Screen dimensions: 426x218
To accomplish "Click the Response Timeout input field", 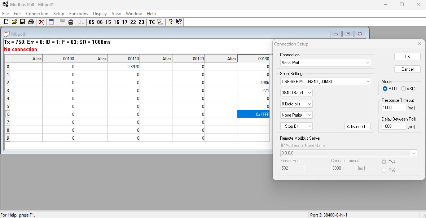I will [394, 108].
